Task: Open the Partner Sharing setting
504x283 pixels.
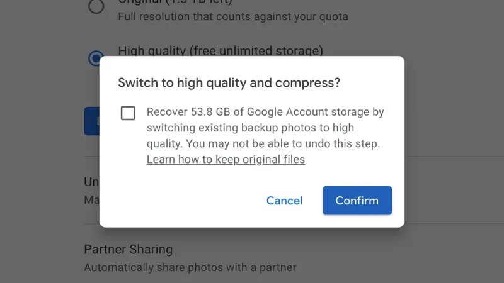Action: (129, 249)
